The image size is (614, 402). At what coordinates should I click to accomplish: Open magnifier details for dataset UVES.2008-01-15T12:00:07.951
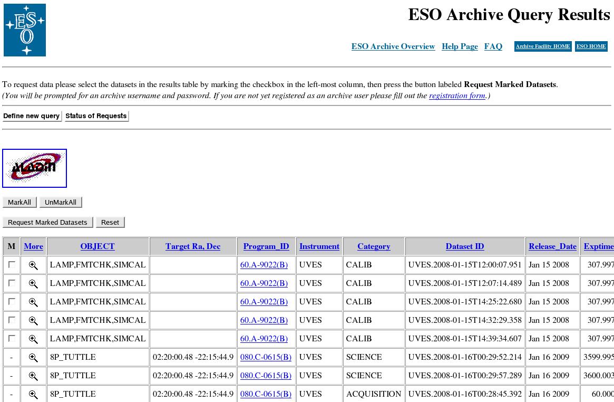tap(33, 265)
